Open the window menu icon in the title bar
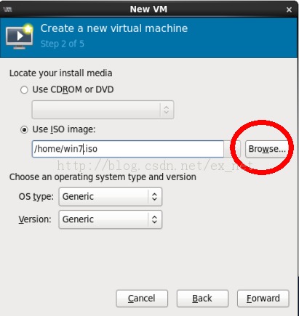Image resolution: width=299 pixels, height=316 pixels. [x=8, y=9]
